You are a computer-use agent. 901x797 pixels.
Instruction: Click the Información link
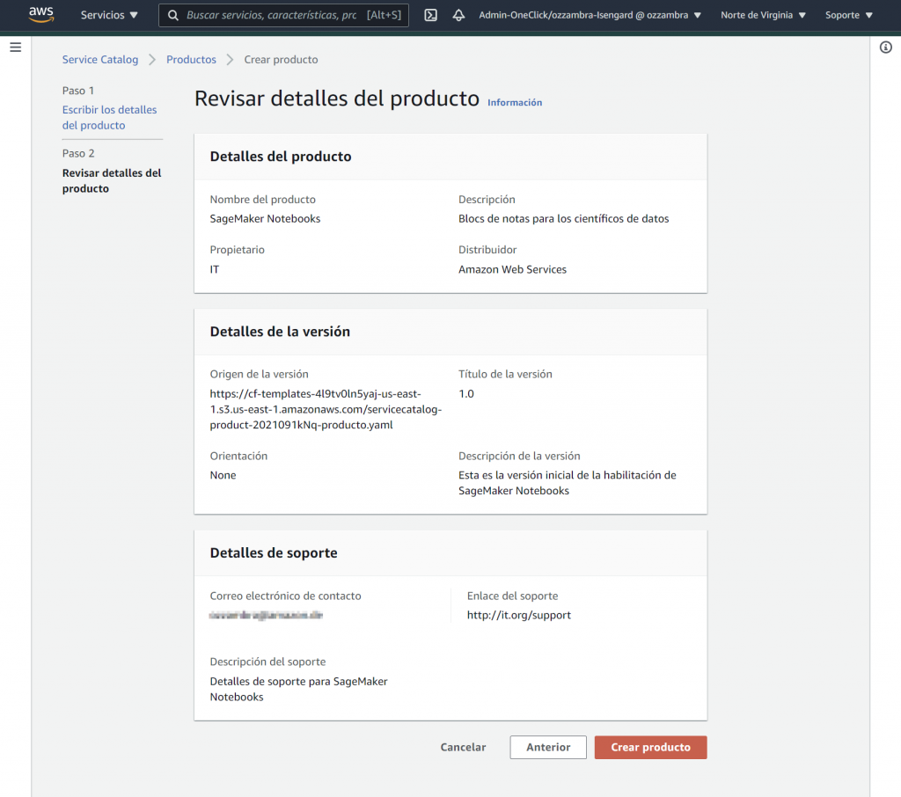(x=514, y=102)
